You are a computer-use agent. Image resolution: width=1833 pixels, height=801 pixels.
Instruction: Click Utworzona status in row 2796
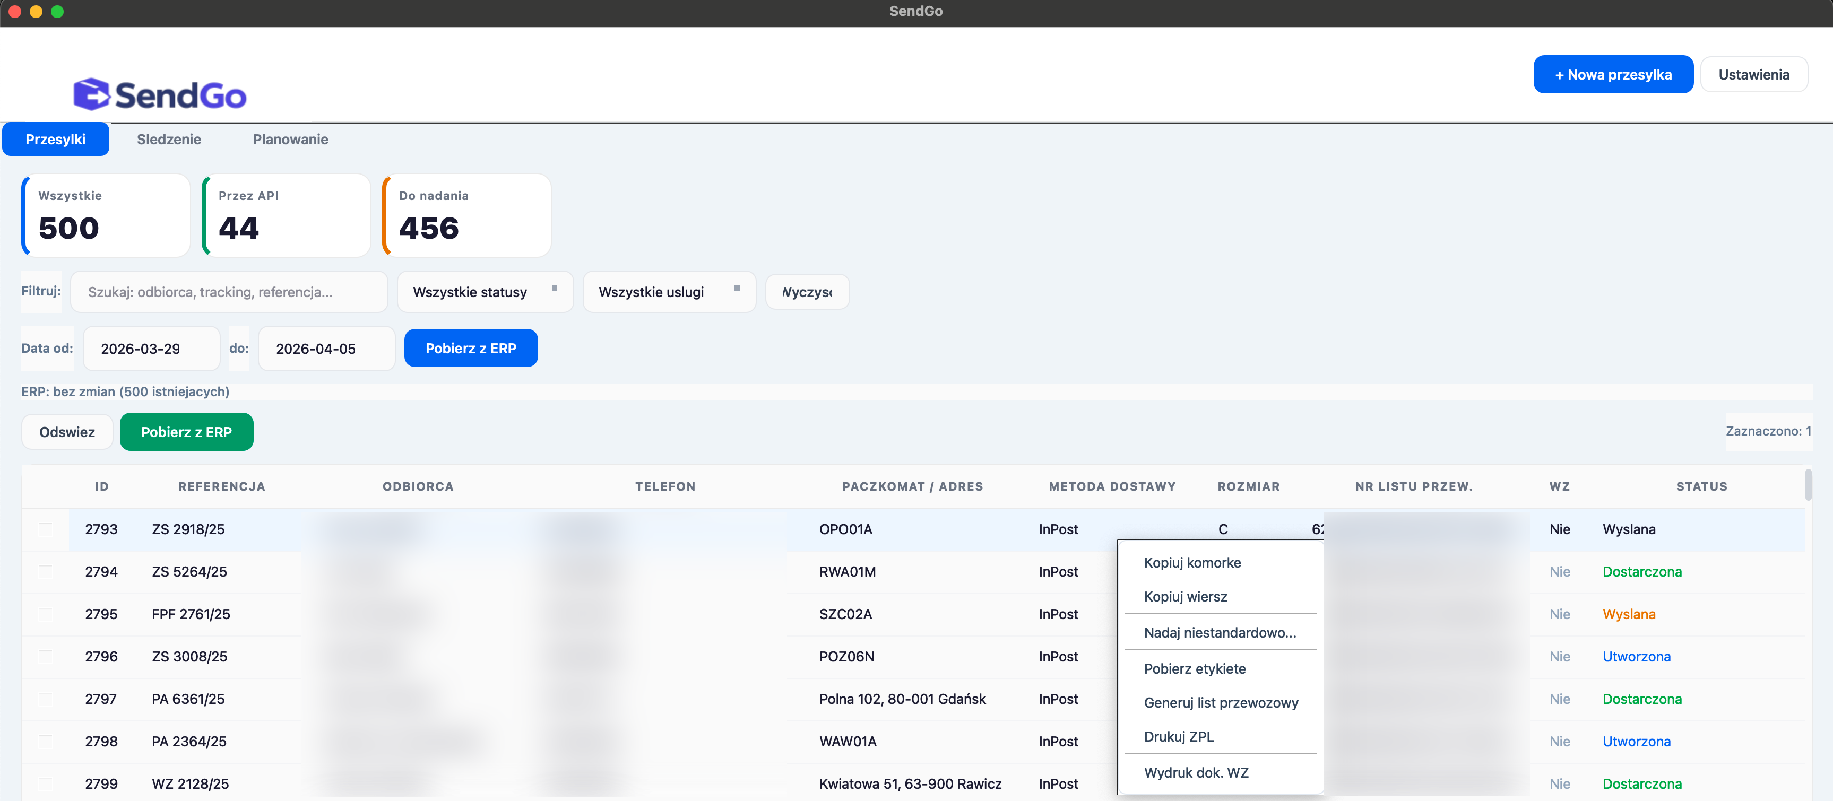tap(1636, 657)
